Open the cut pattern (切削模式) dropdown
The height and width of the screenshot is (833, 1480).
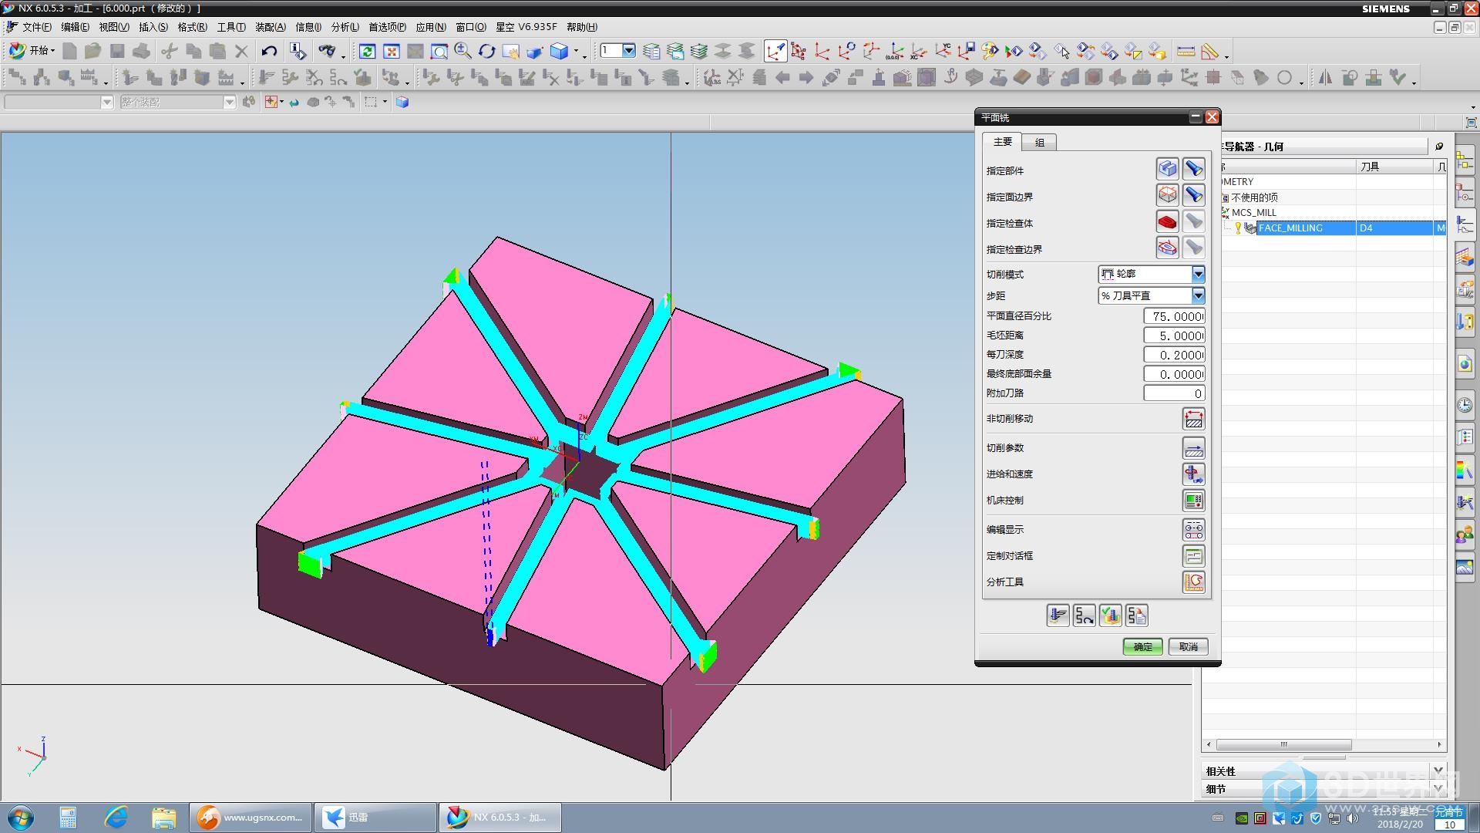point(1198,274)
